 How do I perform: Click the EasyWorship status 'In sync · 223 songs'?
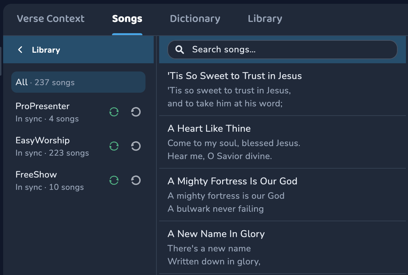(x=52, y=153)
